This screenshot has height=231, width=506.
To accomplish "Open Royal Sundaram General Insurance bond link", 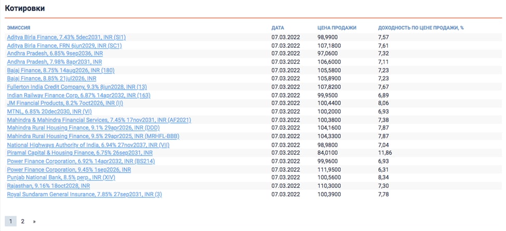I will coord(84,195).
